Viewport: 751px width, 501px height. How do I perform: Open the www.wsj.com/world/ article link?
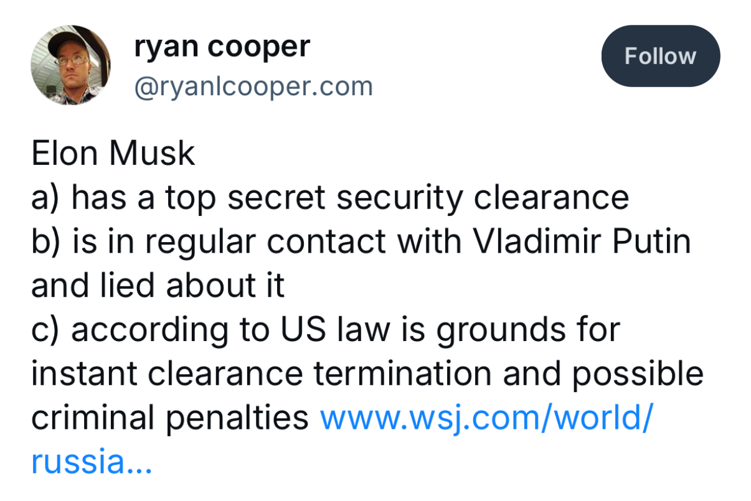[x=486, y=418]
